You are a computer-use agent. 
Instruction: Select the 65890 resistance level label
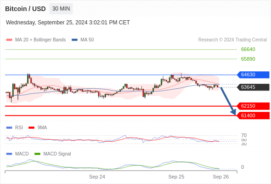248,59
